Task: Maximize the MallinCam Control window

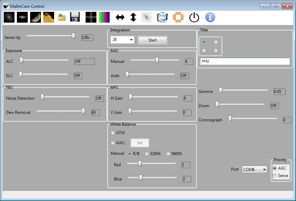Action: (276, 6)
